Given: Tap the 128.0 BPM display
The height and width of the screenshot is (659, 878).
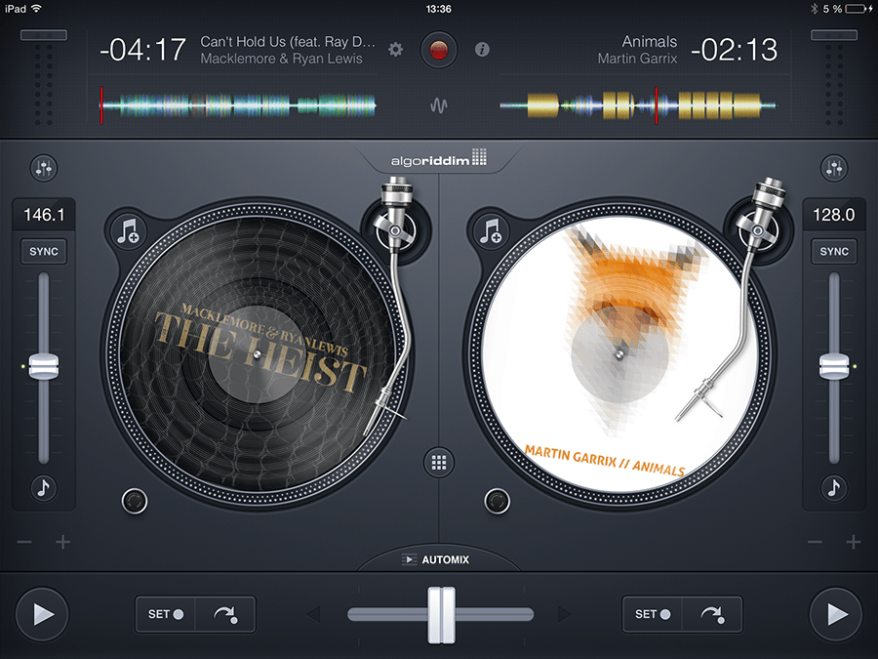Looking at the screenshot, I should coord(834,215).
